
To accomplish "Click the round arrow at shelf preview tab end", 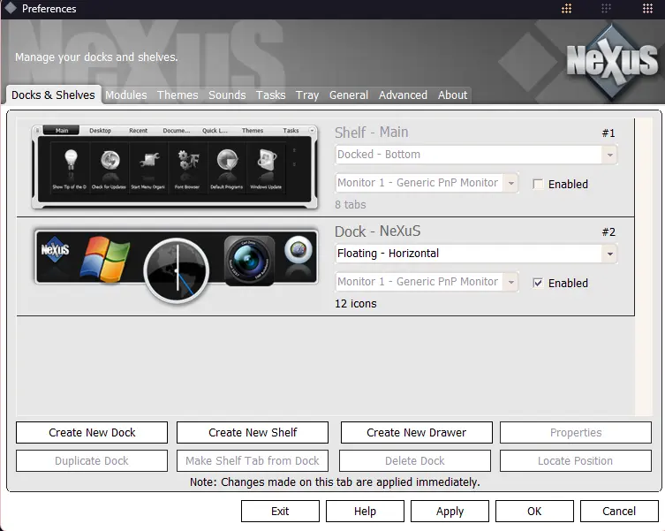I will [x=312, y=130].
